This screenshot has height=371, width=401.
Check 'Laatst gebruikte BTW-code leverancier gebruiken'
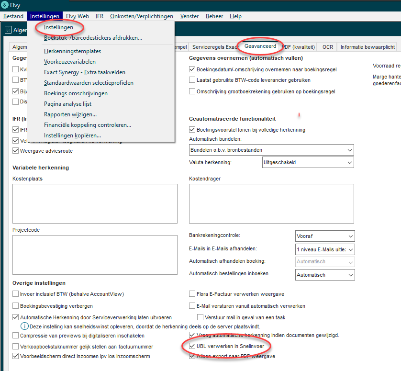(x=192, y=80)
